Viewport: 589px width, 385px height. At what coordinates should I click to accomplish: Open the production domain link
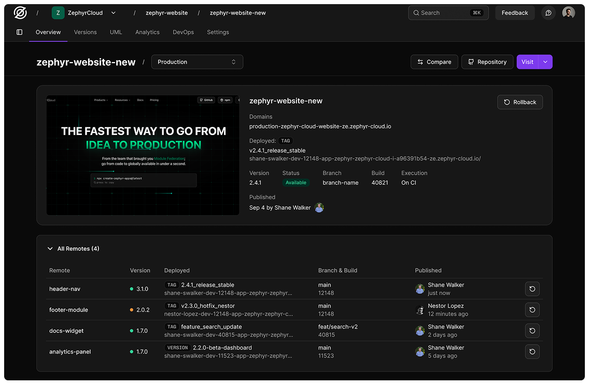click(x=320, y=126)
